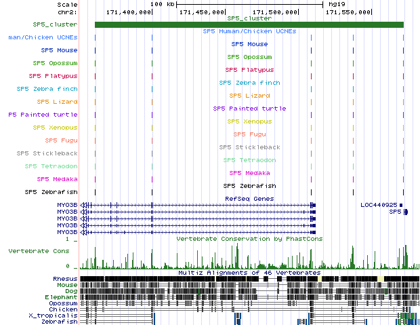Click the SP5 Mouse label in left margin
The height and width of the screenshot is (325, 420).
coord(59,50)
